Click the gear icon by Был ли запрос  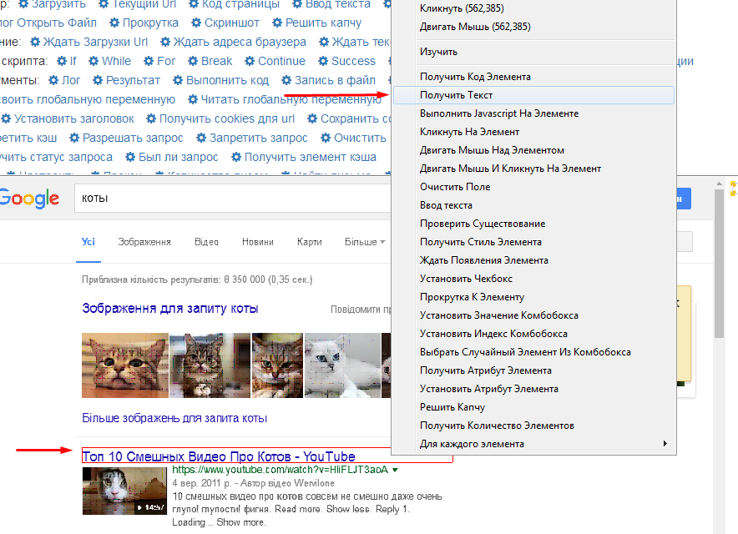coord(131,157)
